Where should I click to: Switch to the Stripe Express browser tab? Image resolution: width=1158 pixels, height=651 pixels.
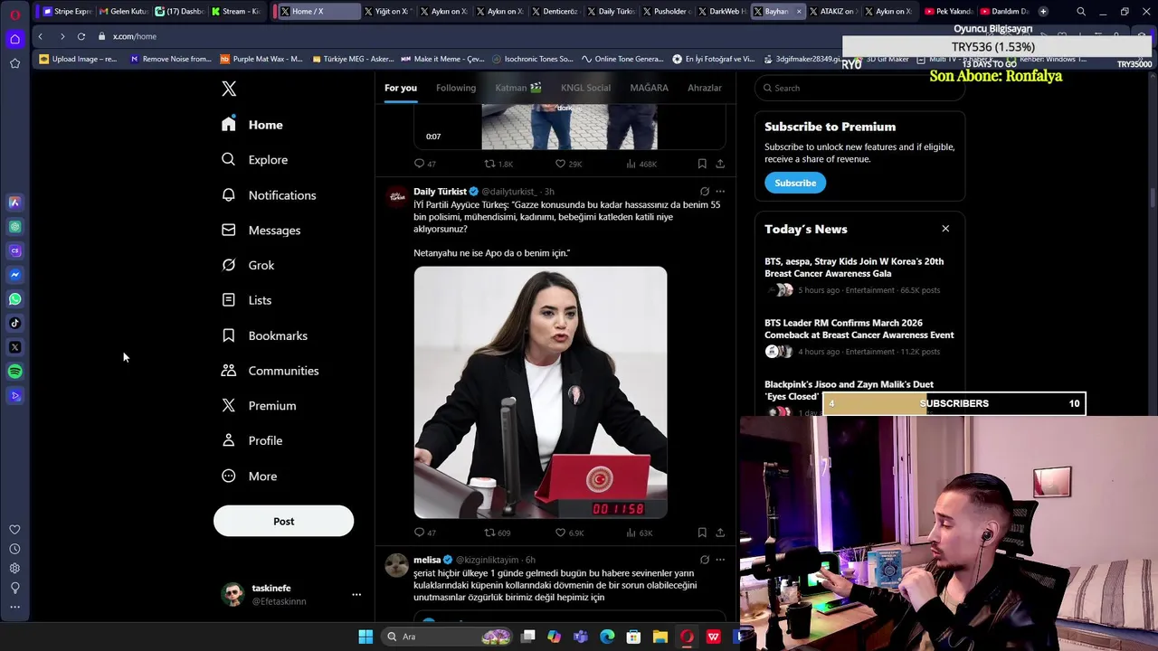(68, 11)
